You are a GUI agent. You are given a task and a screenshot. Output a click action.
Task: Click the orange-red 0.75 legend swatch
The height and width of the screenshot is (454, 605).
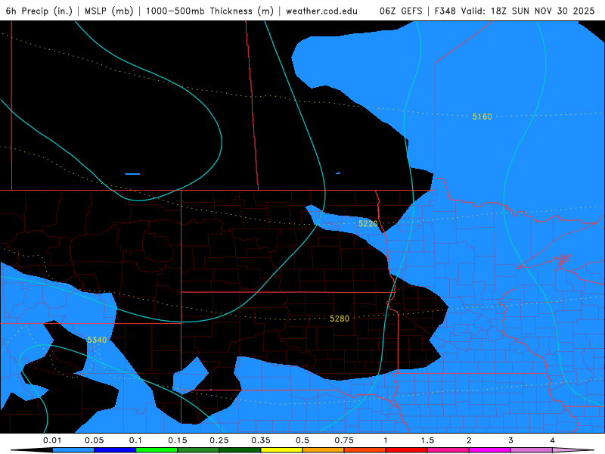coord(365,450)
